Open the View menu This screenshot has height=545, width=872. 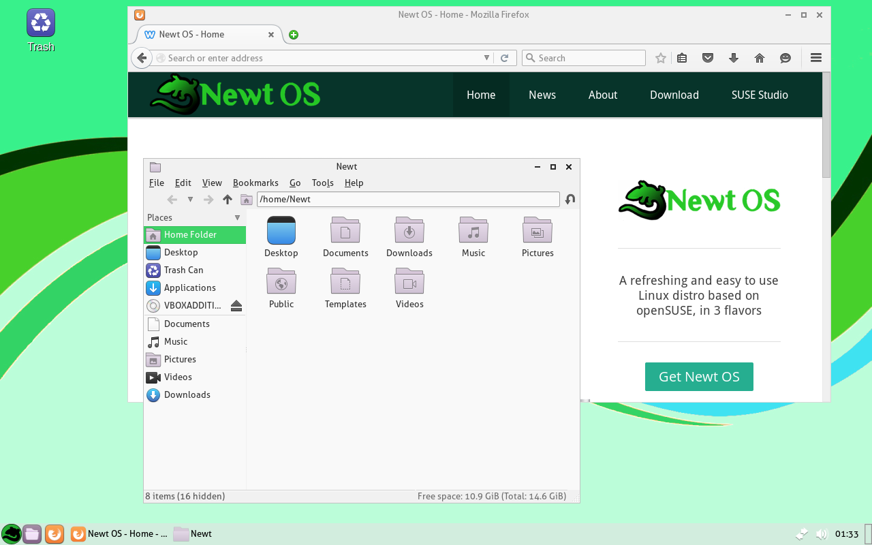coord(212,183)
